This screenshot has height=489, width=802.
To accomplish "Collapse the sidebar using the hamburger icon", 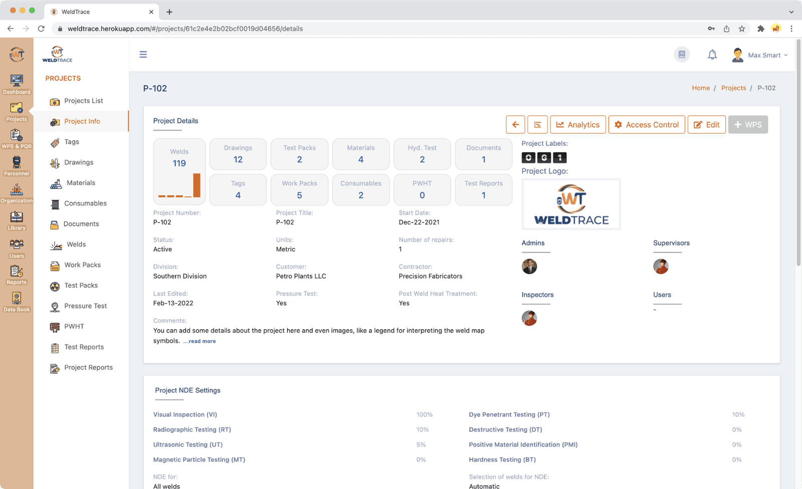I will [x=143, y=54].
